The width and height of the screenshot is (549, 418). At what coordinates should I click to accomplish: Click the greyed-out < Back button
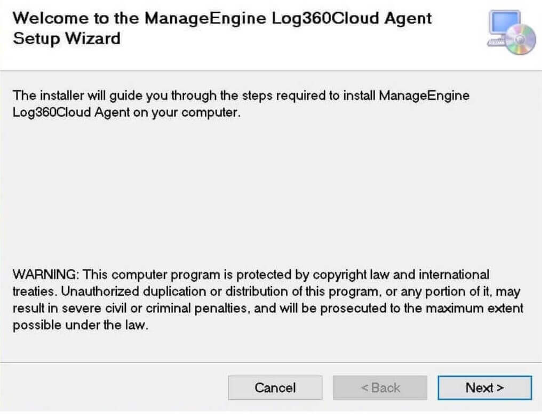pos(380,388)
